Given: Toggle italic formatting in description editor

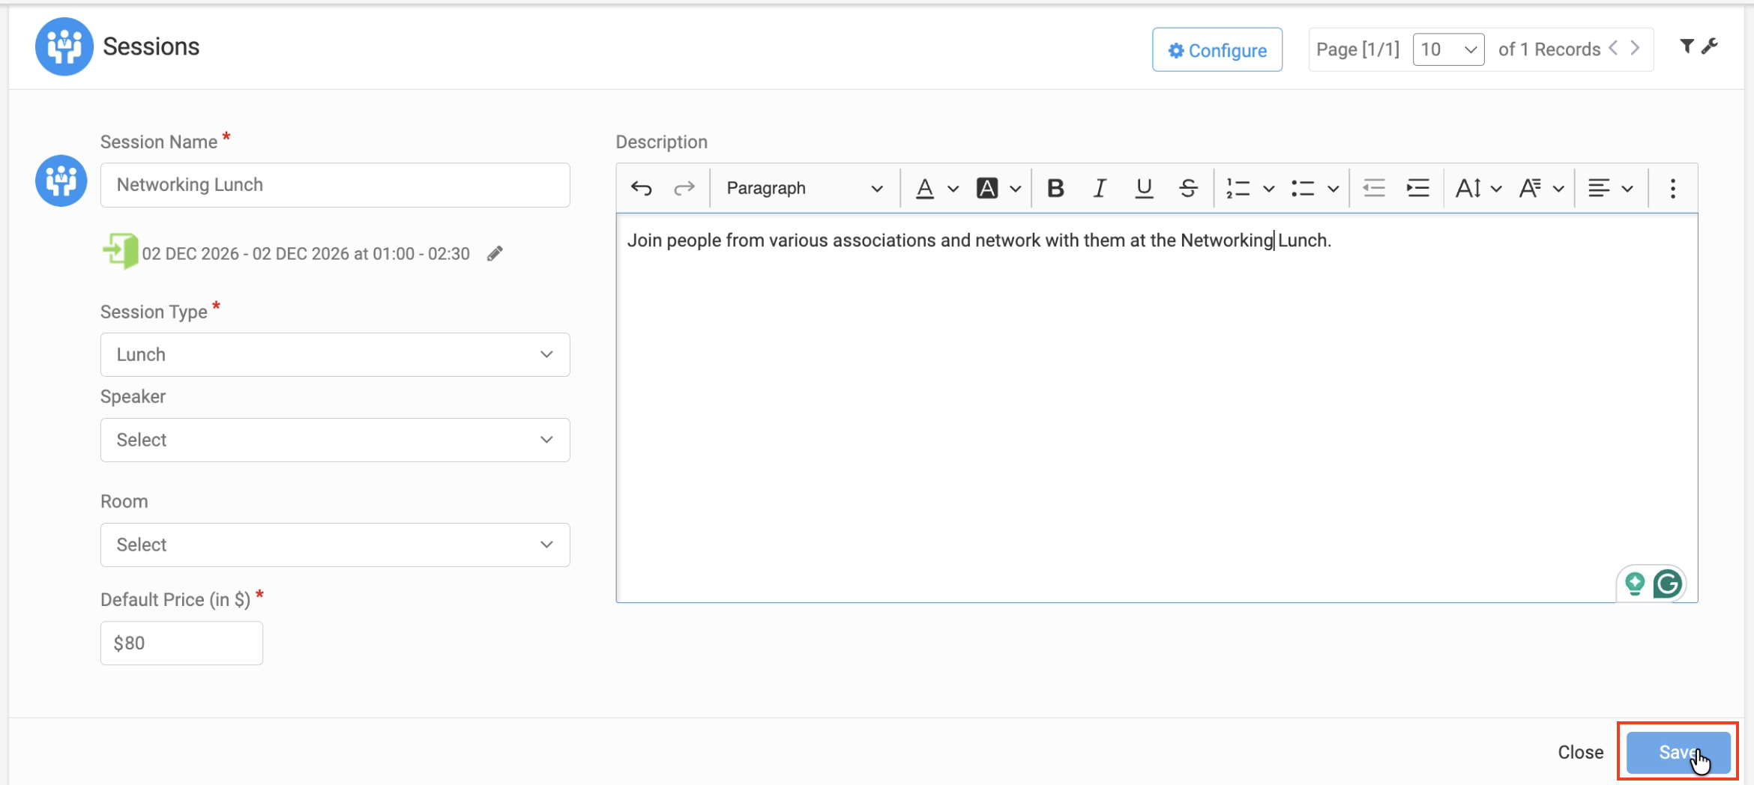Looking at the screenshot, I should [1099, 188].
